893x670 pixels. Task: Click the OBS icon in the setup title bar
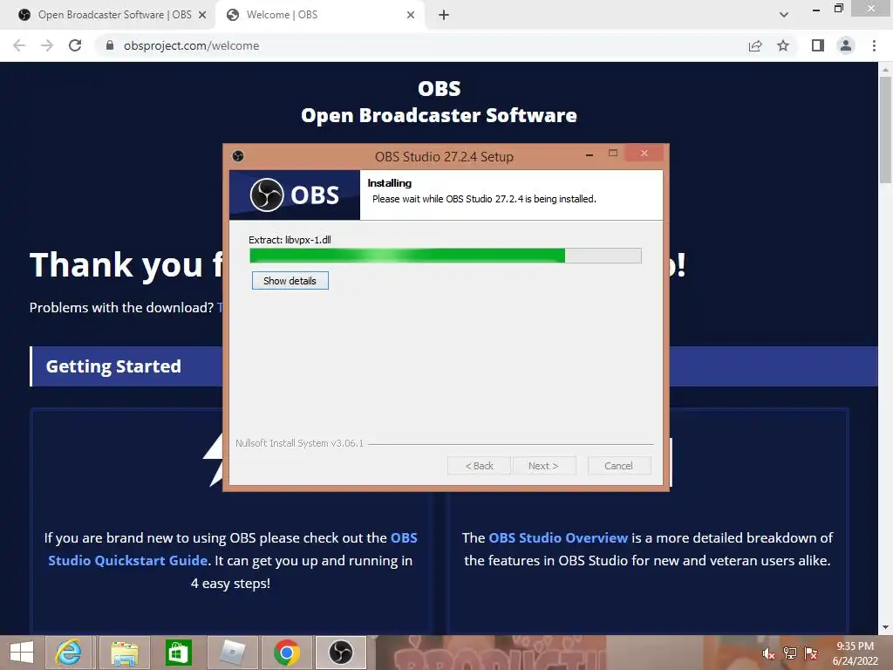[x=238, y=156]
